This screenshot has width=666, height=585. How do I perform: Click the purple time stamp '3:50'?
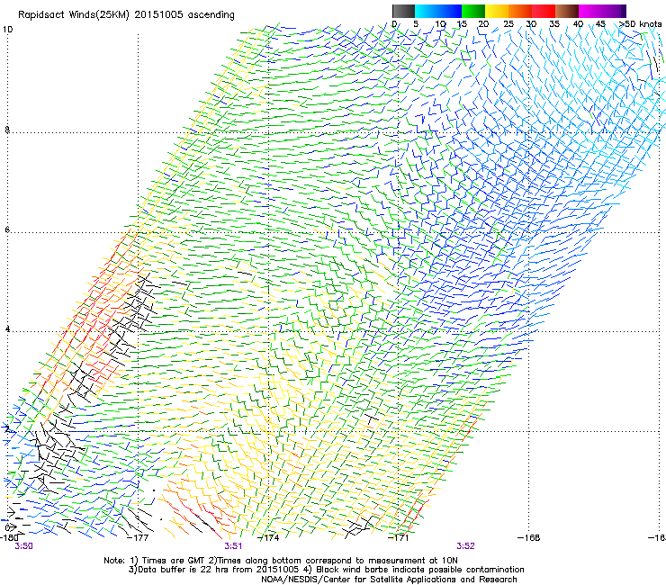(x=23, y=546)
